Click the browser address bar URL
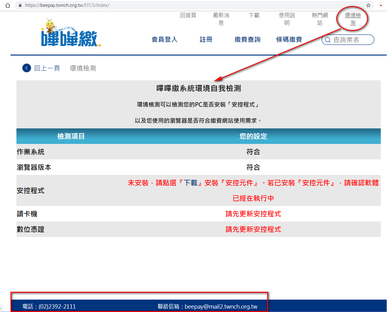 [67, 5]
